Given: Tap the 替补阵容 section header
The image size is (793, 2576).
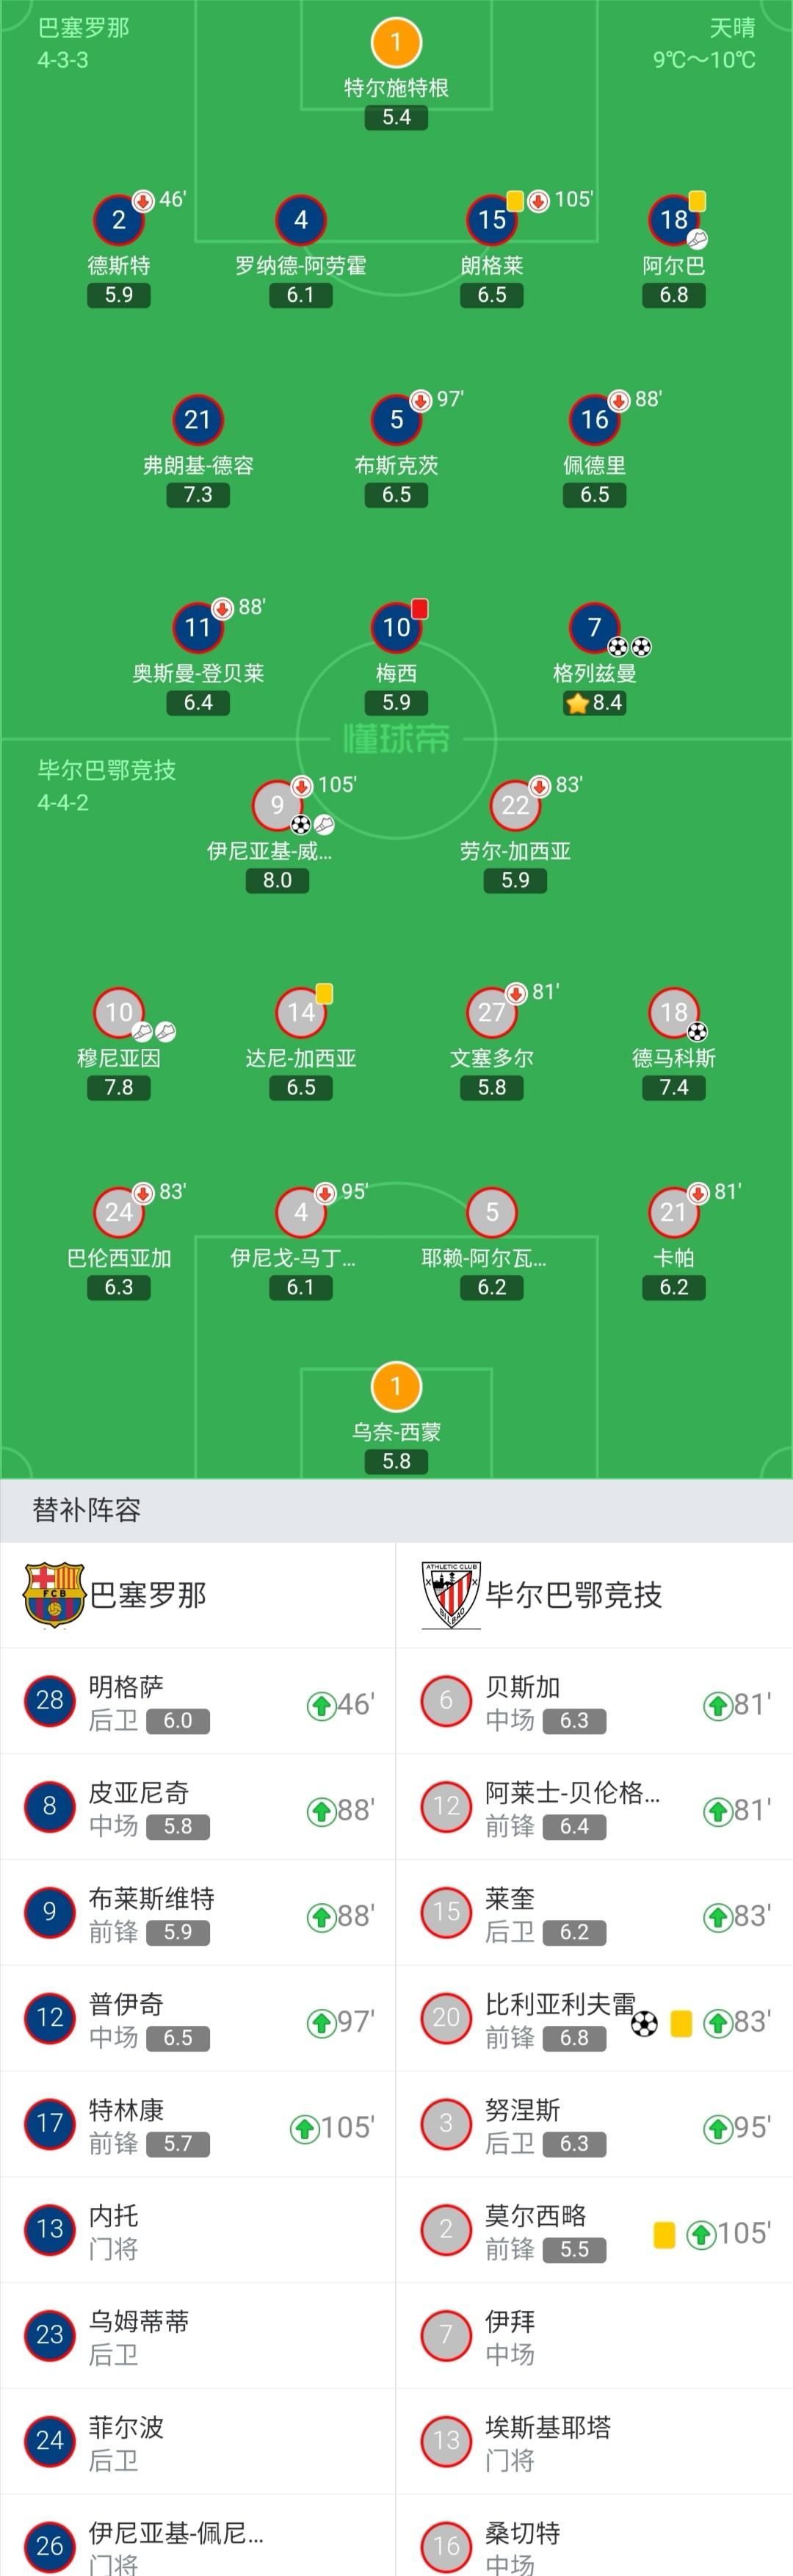Looking at the screenshot, I should point(87,1510).
